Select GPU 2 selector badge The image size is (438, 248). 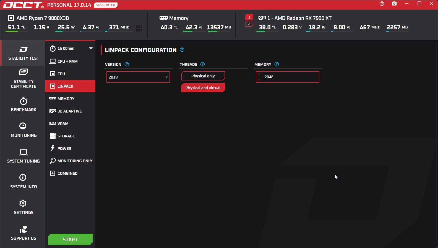coord(249,24)
